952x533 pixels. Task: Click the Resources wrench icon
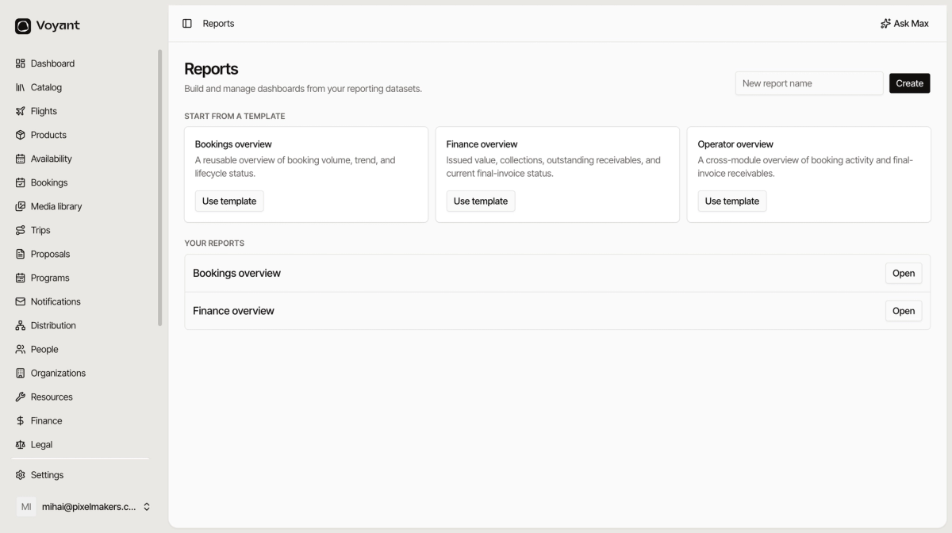click(21, 397)
